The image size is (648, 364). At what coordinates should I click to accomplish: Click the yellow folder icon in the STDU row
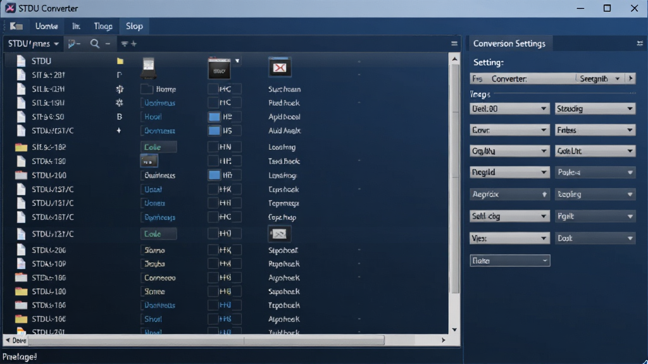click(x=120, y=61)
